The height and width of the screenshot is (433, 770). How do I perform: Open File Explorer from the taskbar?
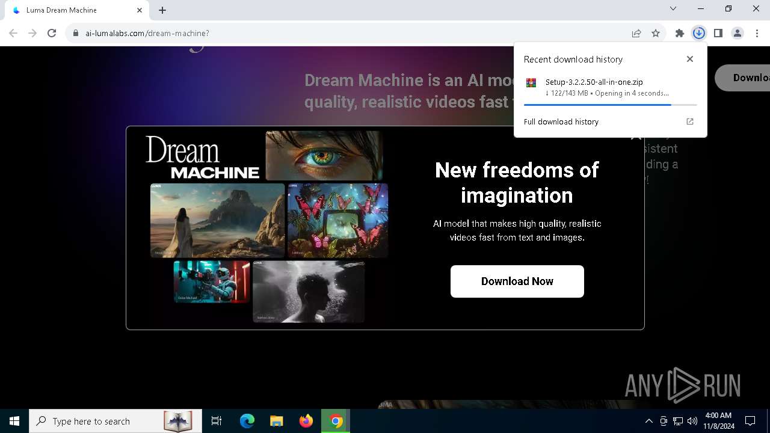(277, 421)
